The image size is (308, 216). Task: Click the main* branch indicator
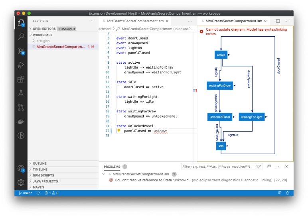click(25, 193)
